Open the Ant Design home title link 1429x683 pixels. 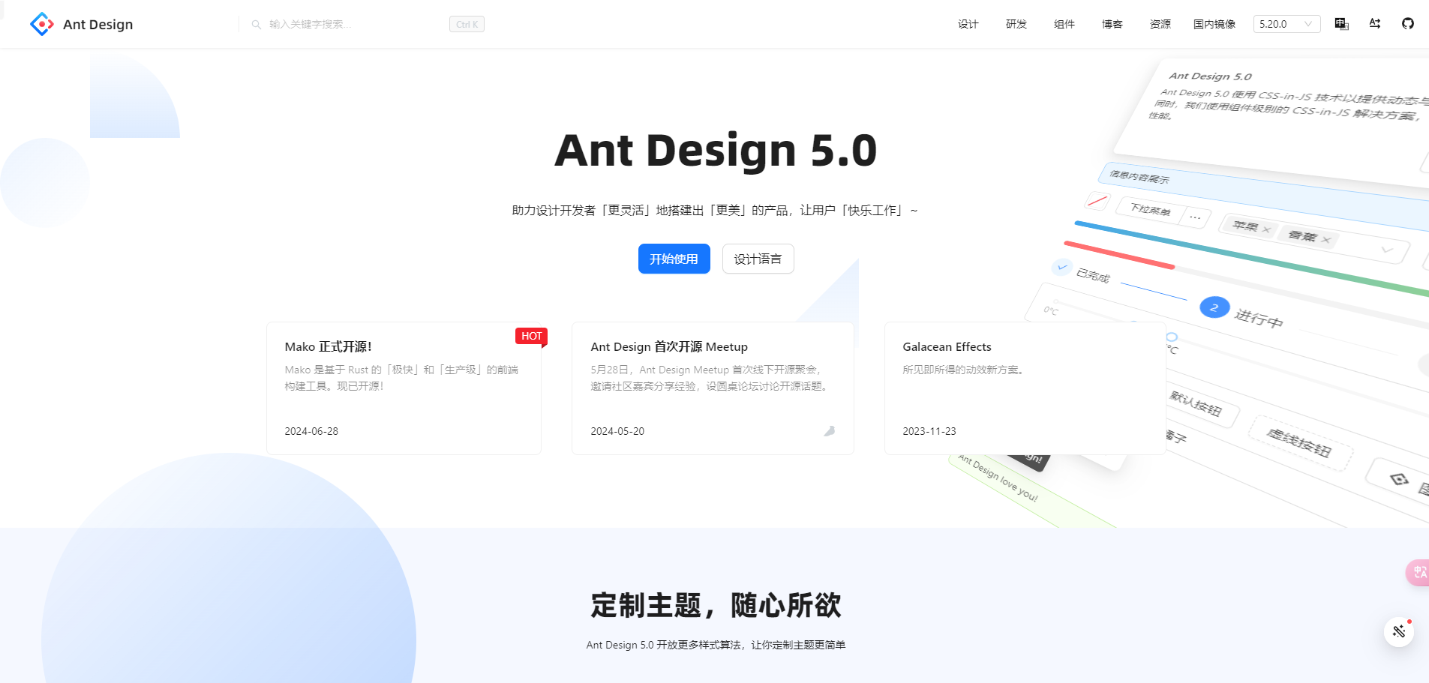pyautogui.click(x=98, y=24)
